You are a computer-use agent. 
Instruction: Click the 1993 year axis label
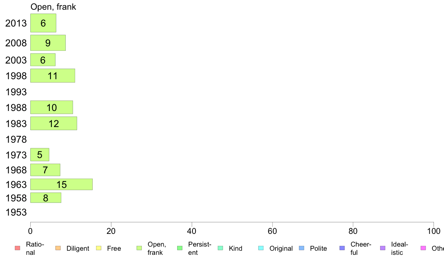16,92
